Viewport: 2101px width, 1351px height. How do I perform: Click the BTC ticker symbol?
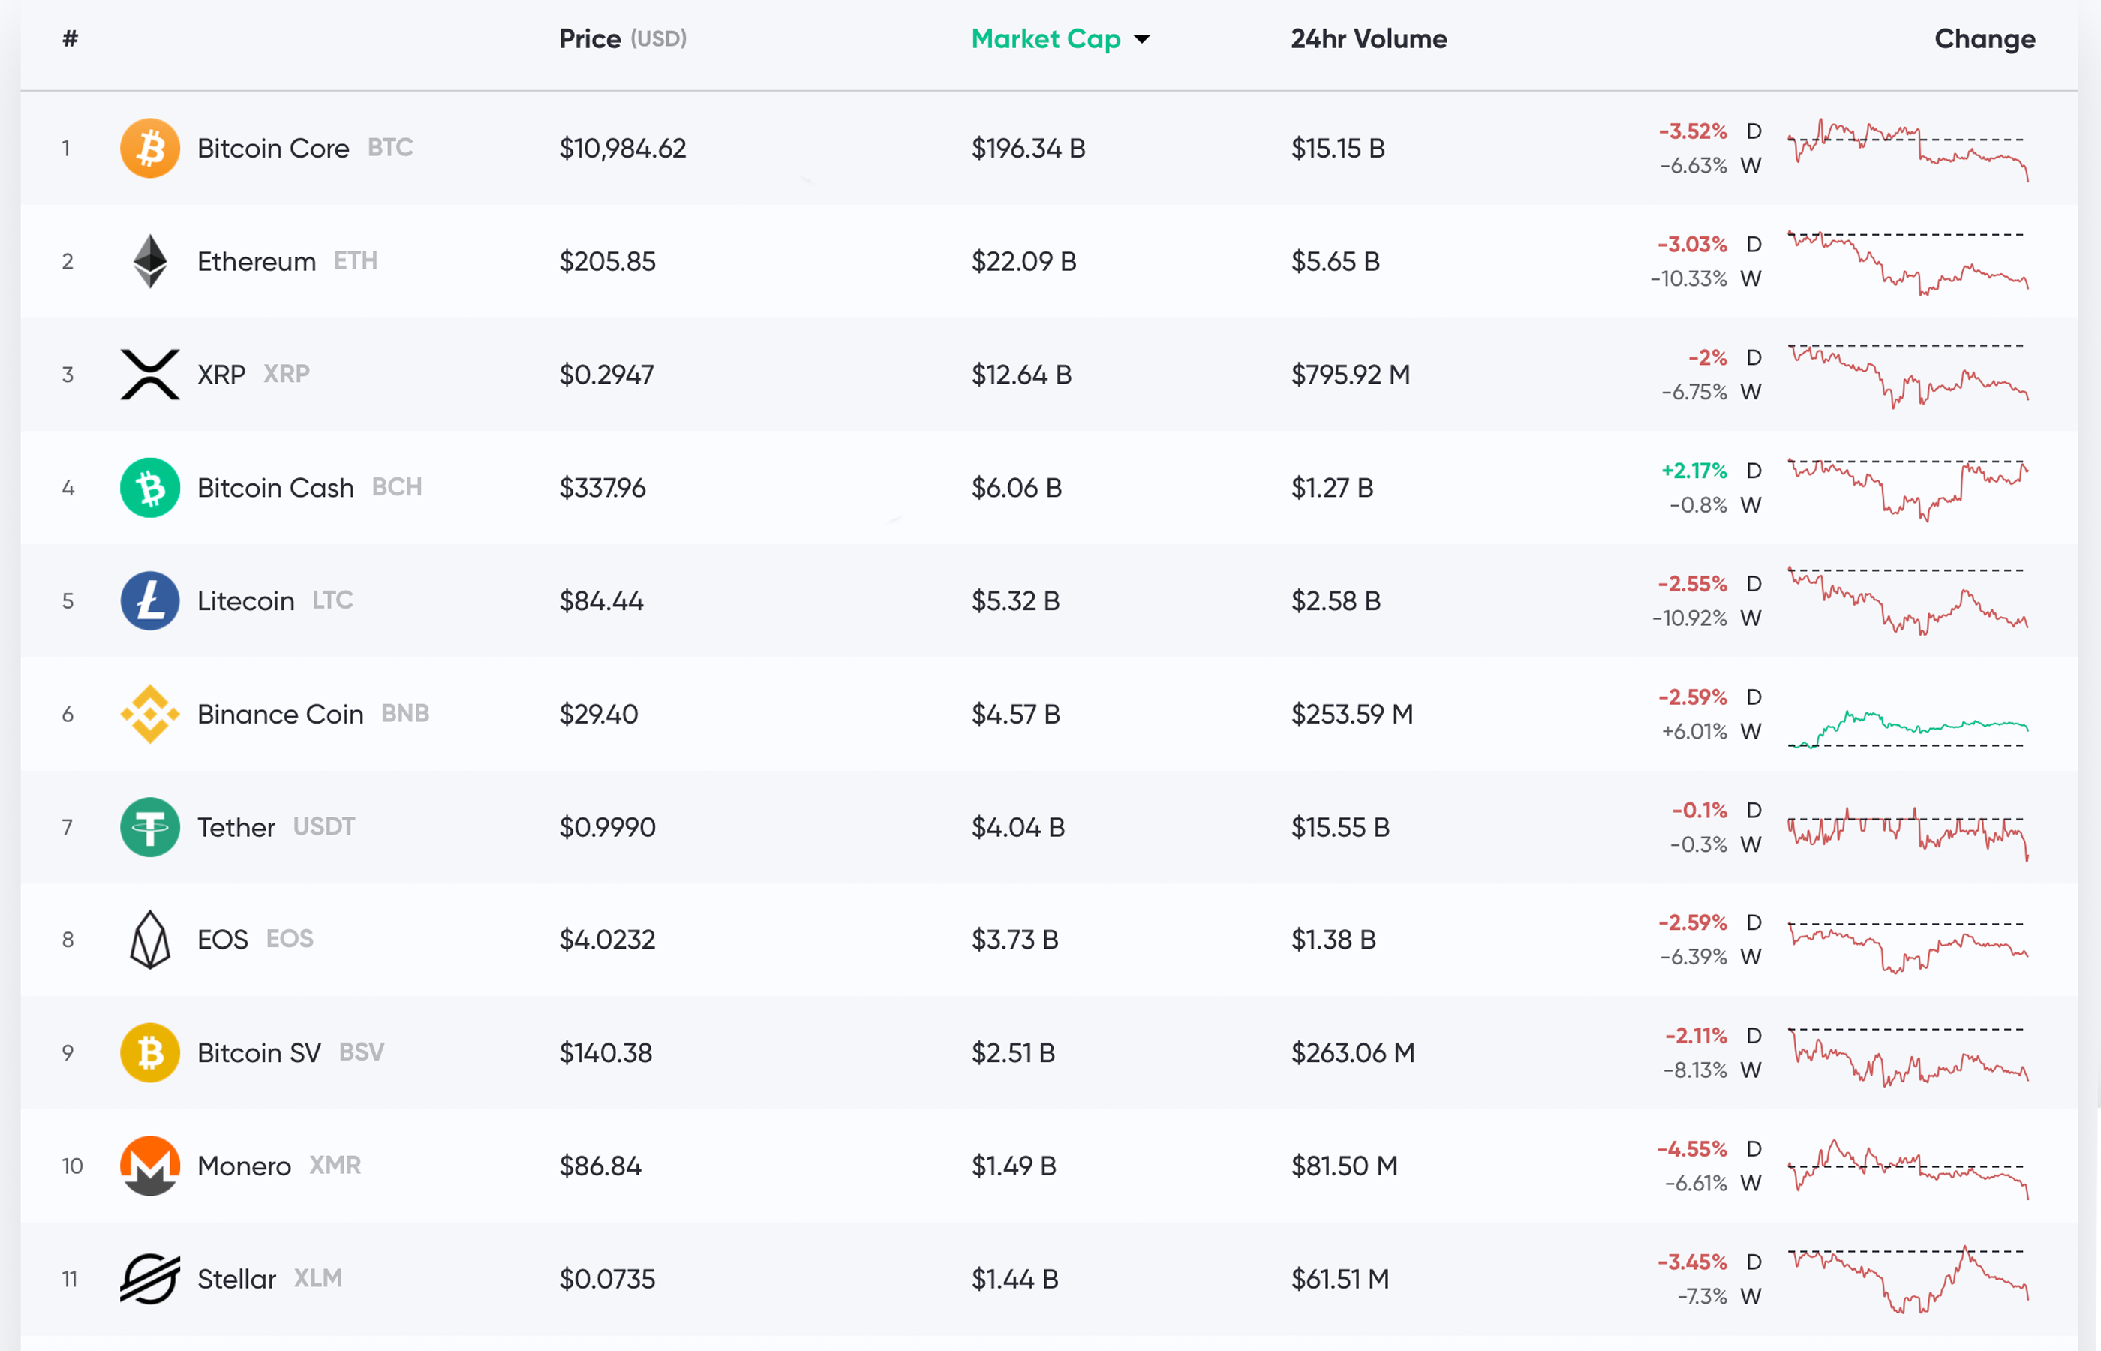point(390,147)
